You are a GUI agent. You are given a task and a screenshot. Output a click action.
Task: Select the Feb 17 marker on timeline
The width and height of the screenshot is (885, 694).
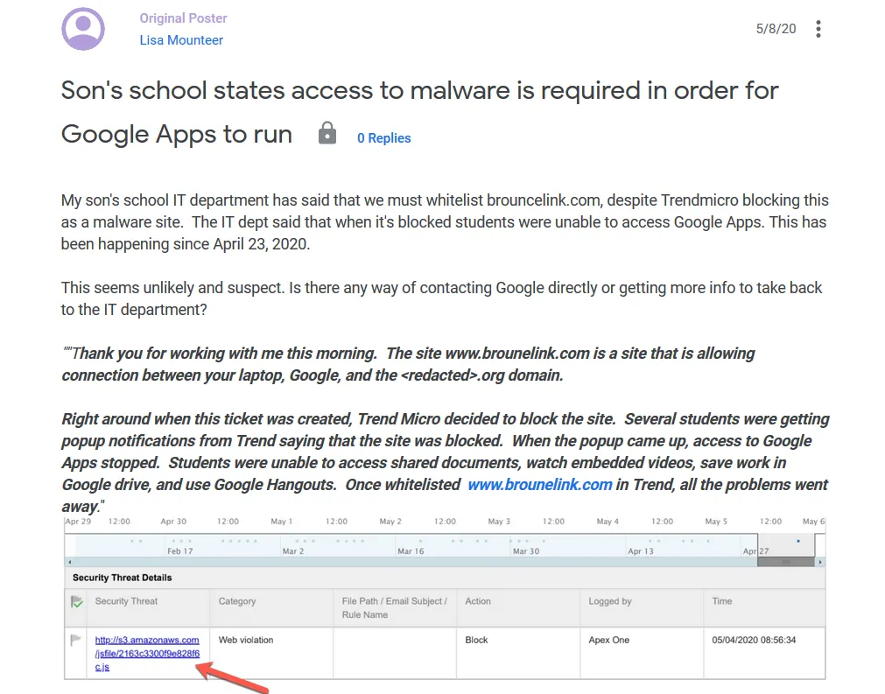tap(180, 551)
